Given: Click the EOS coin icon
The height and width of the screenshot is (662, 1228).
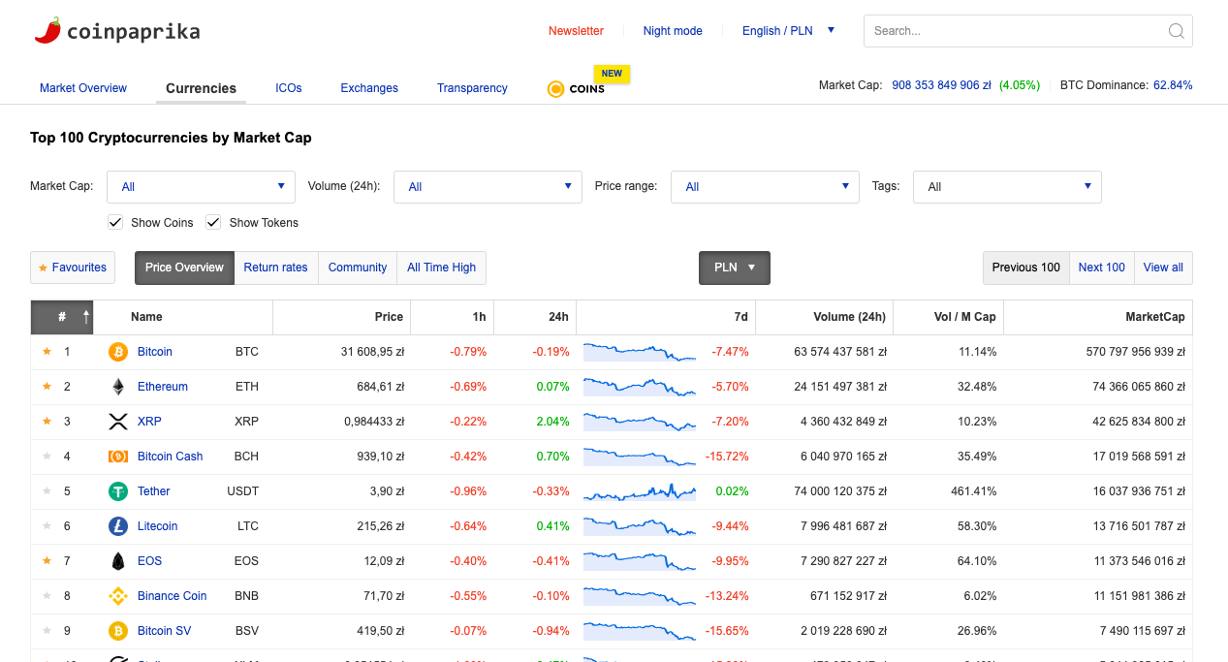Looking at the screenshot, I should (118, 561).
